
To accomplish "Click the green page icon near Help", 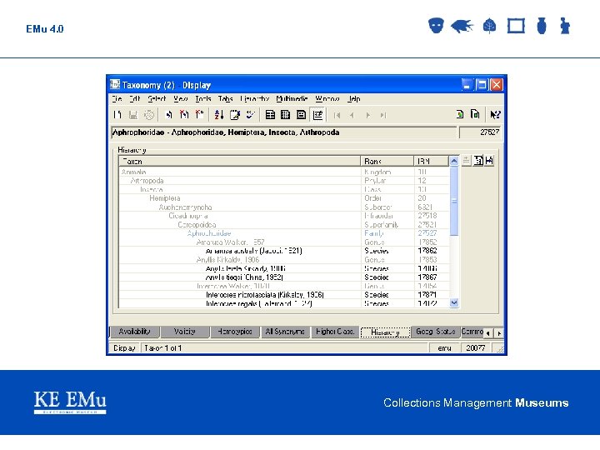I will point(460,114).
